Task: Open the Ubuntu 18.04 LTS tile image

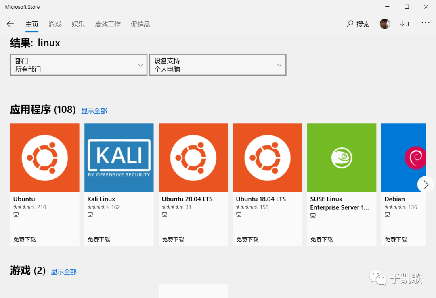Action: pyautogui.click(x=268, y=157)
